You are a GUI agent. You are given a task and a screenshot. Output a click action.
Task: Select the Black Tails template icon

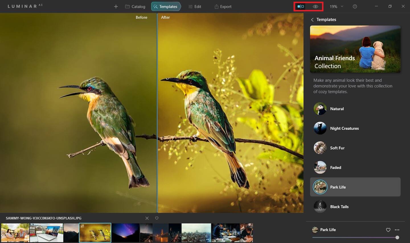point(320,206)
